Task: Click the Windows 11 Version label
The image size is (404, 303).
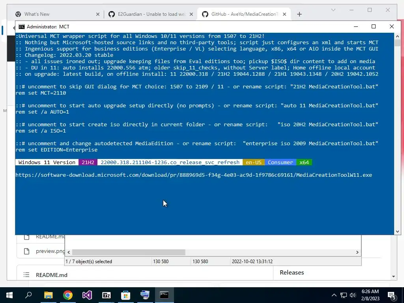Action: point(47,162)
